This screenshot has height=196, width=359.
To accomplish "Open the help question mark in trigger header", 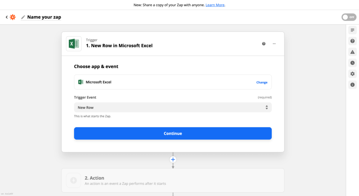I will [264, 44].
